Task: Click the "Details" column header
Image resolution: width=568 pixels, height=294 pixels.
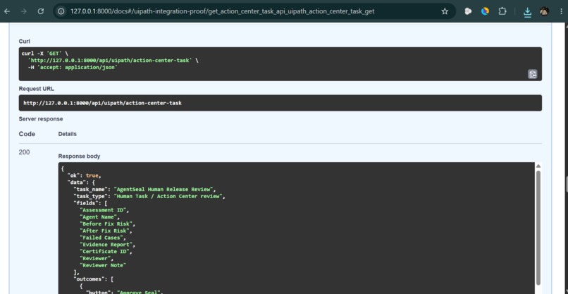Action: [68, 134]
